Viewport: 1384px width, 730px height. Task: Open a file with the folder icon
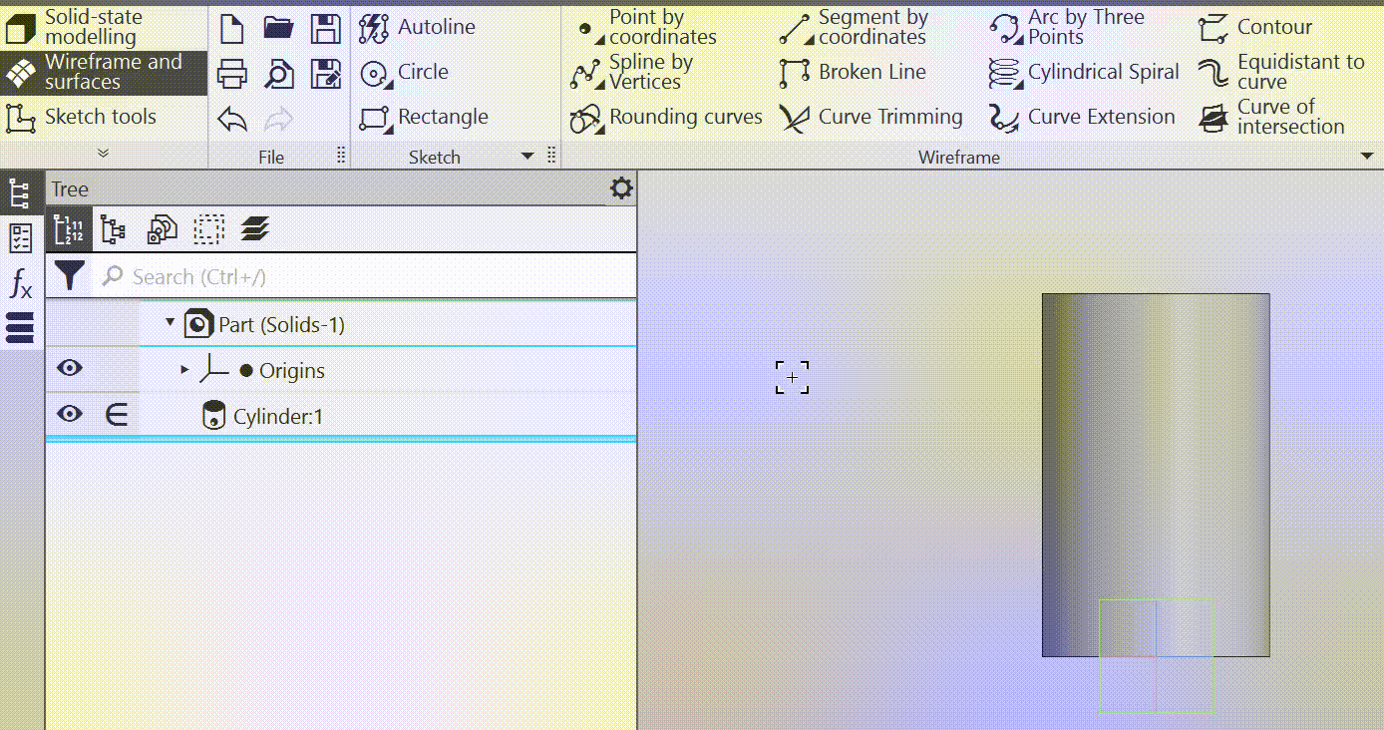pyautogui.click(x=279, y=29)
